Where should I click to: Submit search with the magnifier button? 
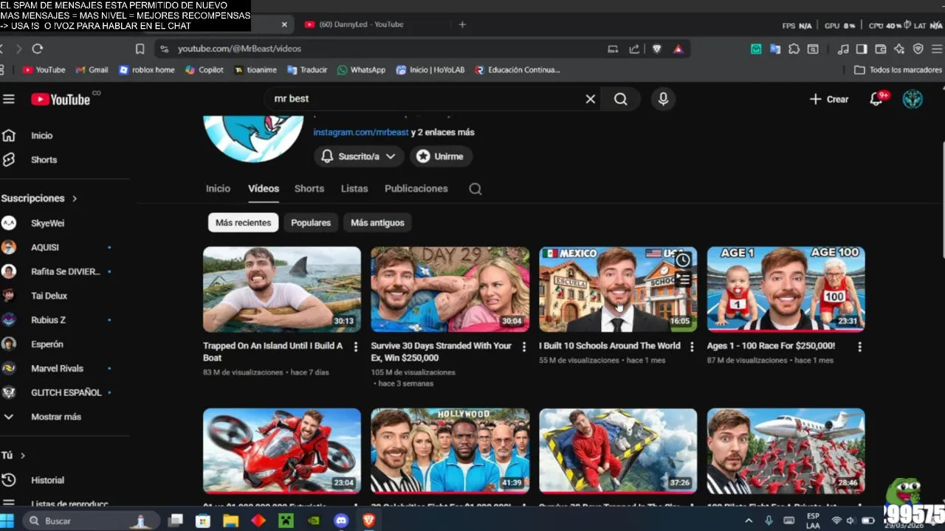pos(621,99)
